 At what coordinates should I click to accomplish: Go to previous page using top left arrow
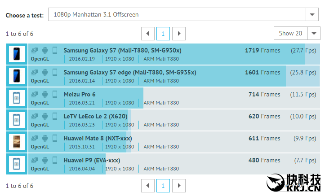pos(147,34)
